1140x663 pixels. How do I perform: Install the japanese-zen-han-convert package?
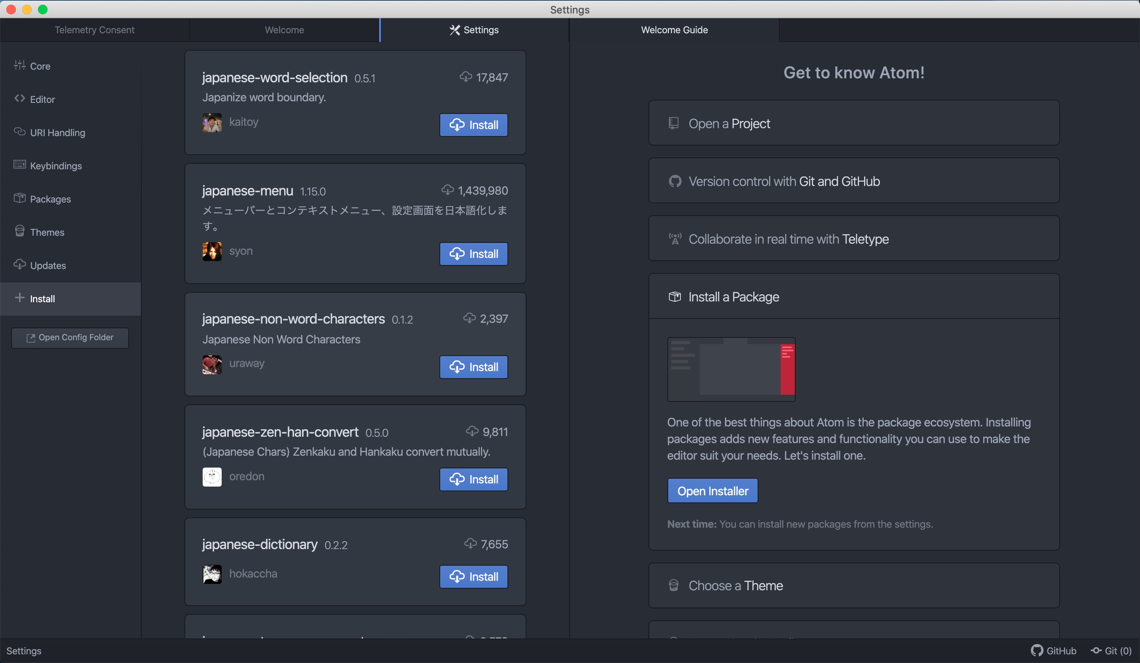[474, 479]
